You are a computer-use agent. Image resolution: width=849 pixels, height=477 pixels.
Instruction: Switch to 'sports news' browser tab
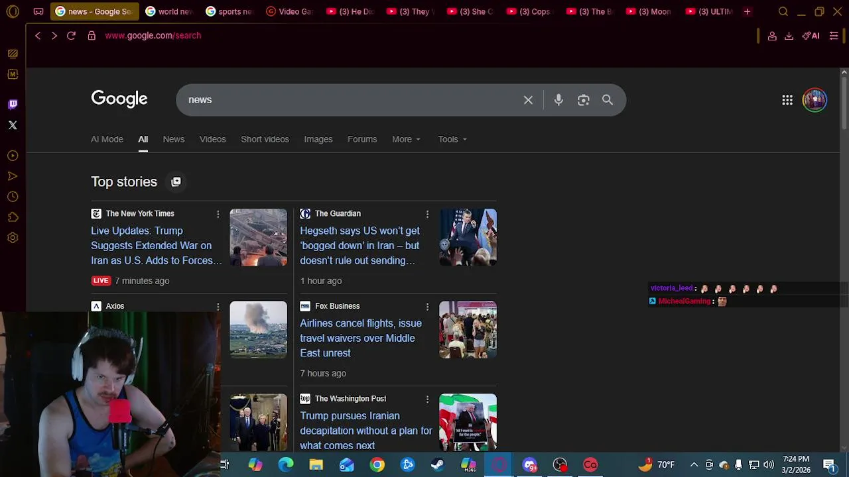[229, 11]
